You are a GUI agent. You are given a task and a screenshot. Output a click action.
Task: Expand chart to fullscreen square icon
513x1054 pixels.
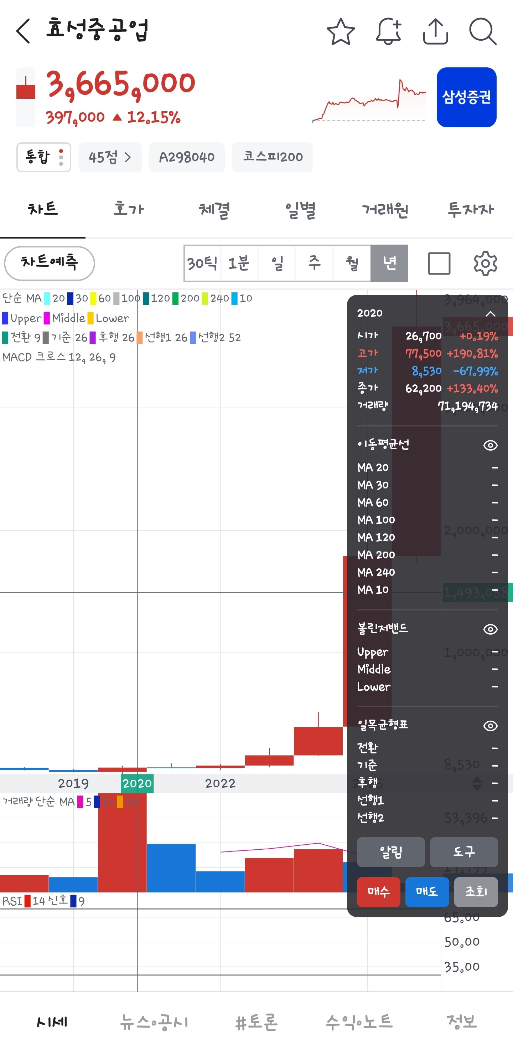coord(439,263)
